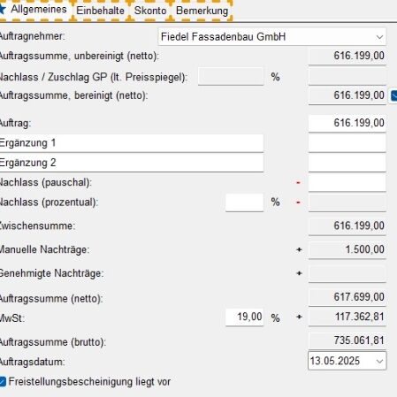Toggle checkbox beside bereinigte Auftragssumme

tap(393, 95)
